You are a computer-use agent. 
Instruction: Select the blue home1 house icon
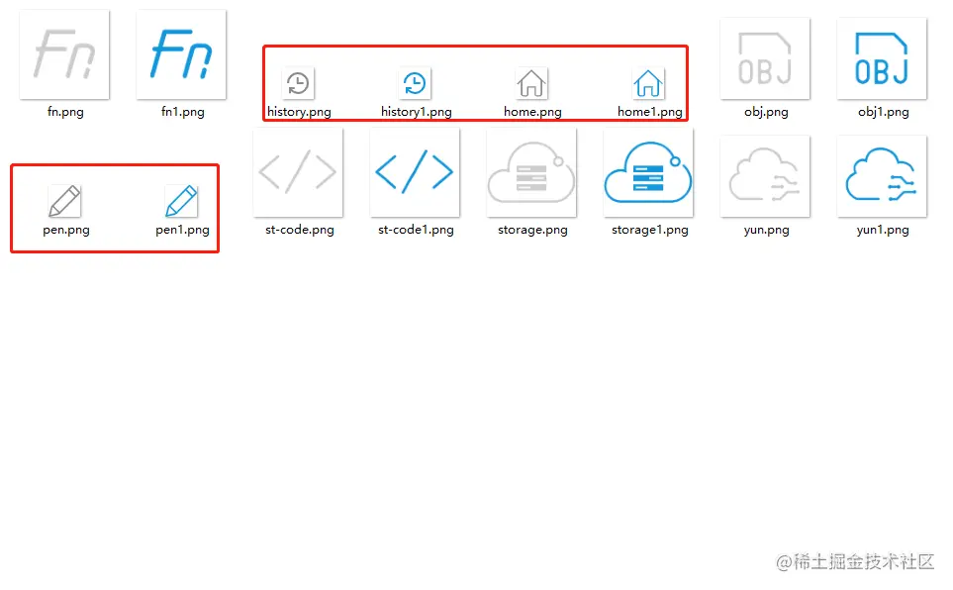click(648, 83)
